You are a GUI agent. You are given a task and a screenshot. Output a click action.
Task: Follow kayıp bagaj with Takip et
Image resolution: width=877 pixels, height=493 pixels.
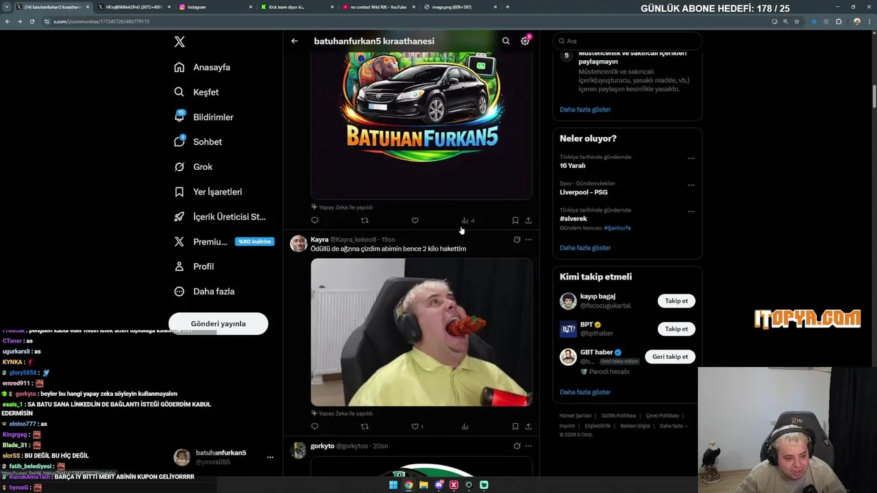[x=676, y=301]
